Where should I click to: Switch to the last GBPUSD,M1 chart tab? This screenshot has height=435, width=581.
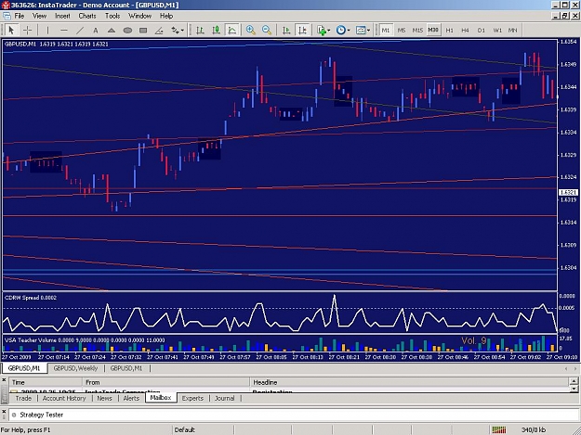click(126, 368)
